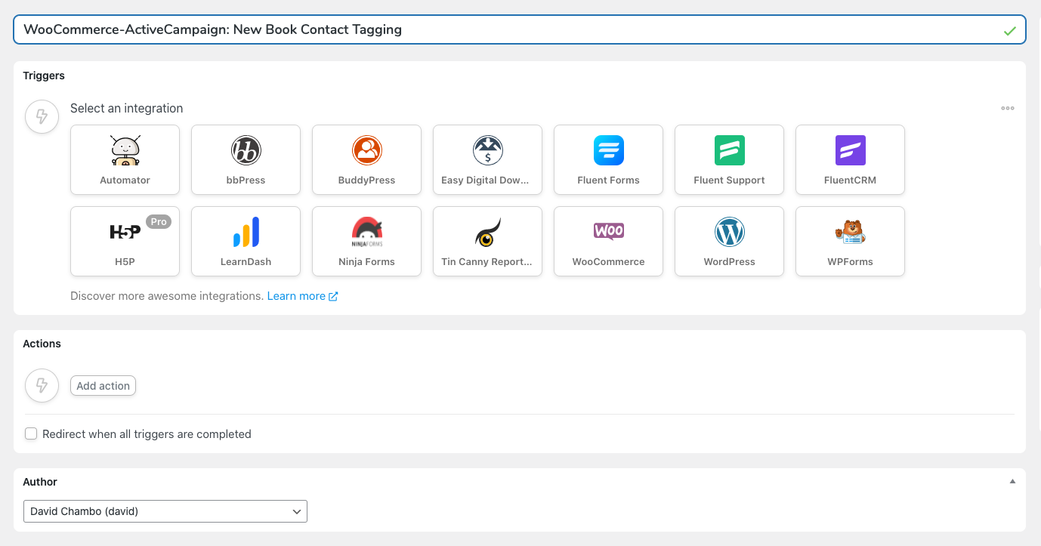Click the Actions section heading
Image resolution: width=1041 pixels, height=546 pixels.
coord(42,344)
